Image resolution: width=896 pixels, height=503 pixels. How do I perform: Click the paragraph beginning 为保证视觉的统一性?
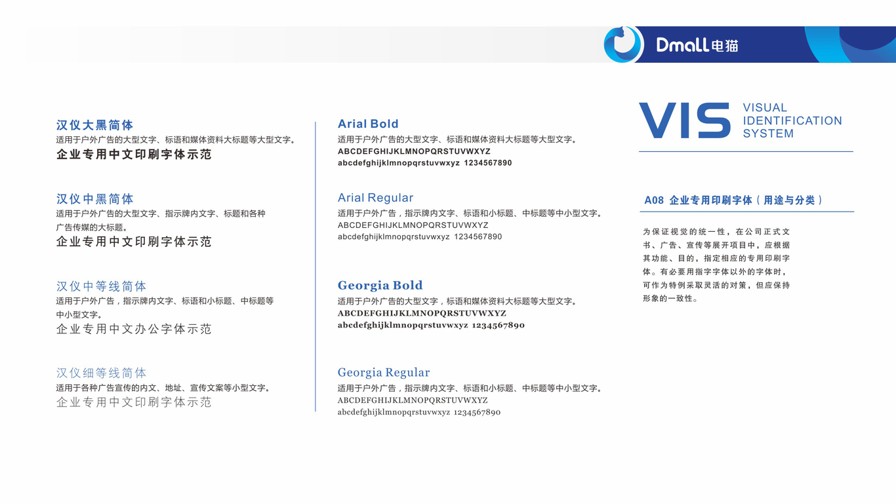[716, 265]
